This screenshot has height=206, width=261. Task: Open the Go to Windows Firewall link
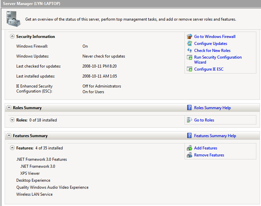214,37
